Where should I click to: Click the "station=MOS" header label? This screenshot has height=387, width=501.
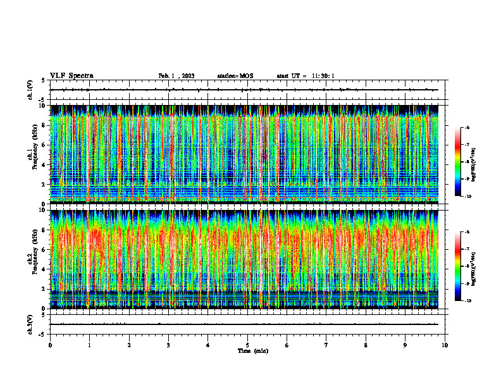[x=235, y=76]
